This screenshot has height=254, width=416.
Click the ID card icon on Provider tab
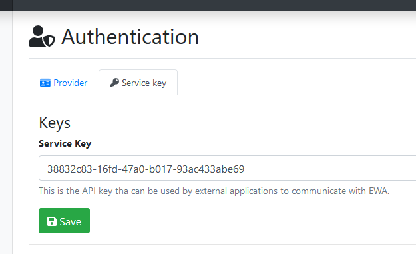[x=45, y=83]
